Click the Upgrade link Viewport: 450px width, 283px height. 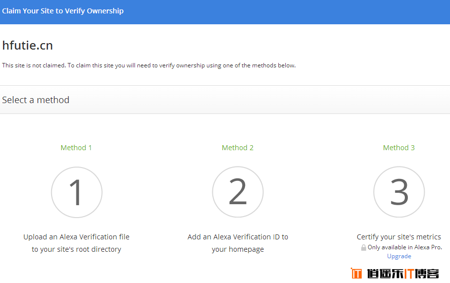(399, 256)
